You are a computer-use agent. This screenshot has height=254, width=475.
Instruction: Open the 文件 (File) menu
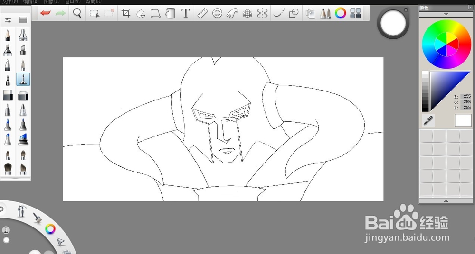tap(10, 2)
